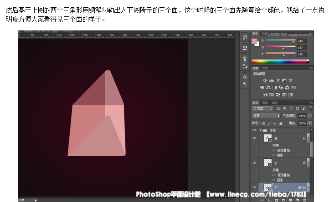
Task: Filter layers by type layers icon
Action: (x=290, y=109)
